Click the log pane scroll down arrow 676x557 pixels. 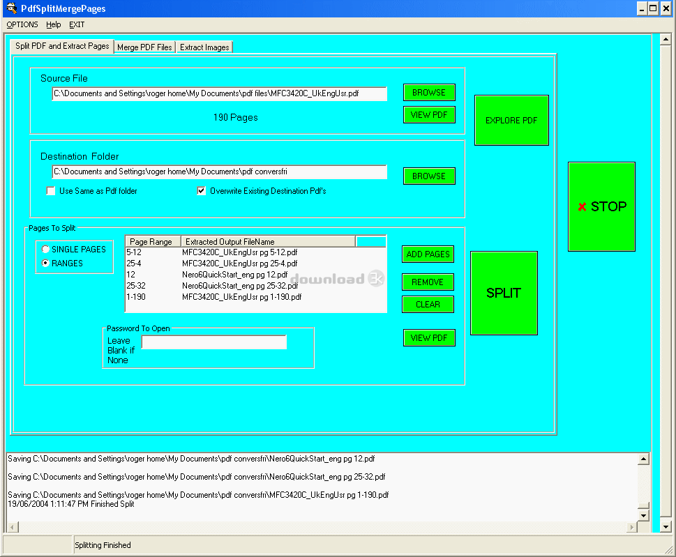point(643,515)
